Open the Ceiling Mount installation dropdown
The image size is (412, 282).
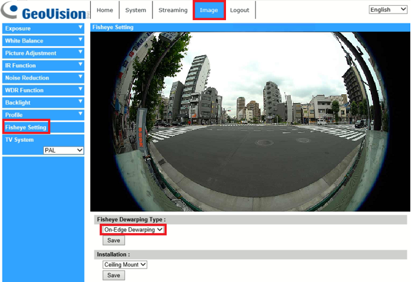[x=125, y=265]
